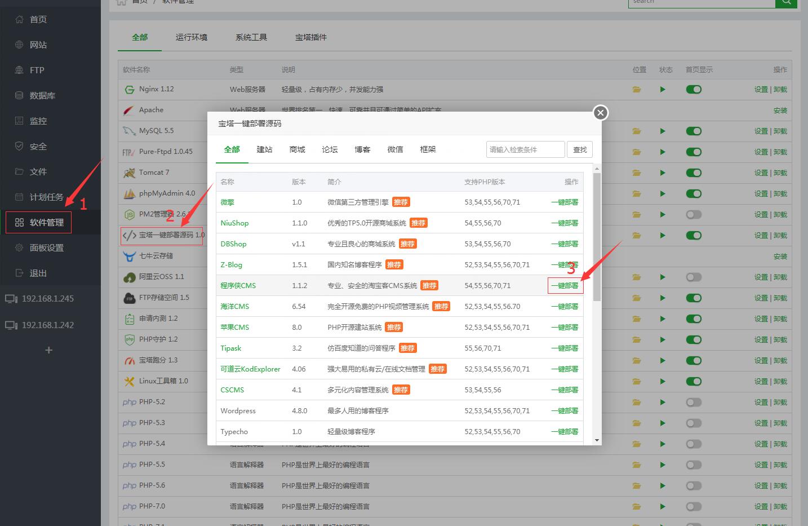Open the 网站 website sidebar item
This screenshot has width=808, height=526.
pyautogui.click(x=38, y=45)
